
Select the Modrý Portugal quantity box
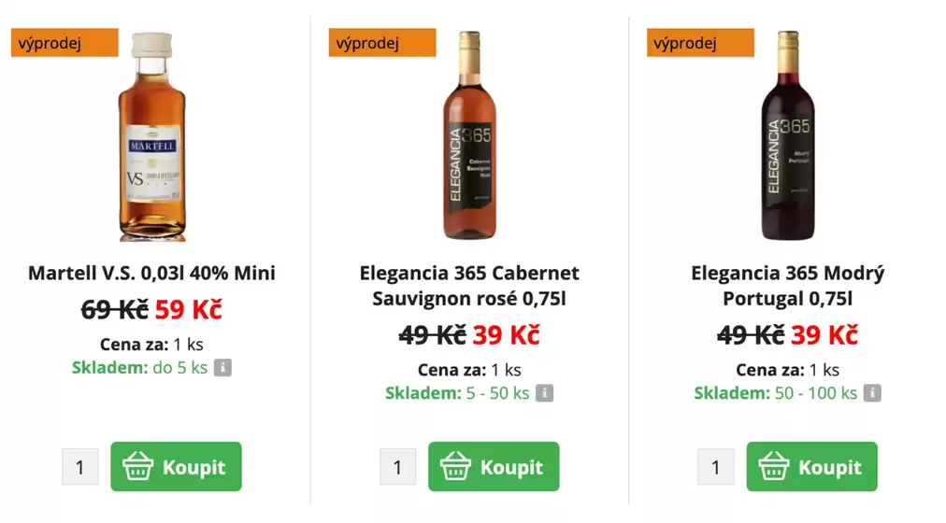click(x=716, y=467)
